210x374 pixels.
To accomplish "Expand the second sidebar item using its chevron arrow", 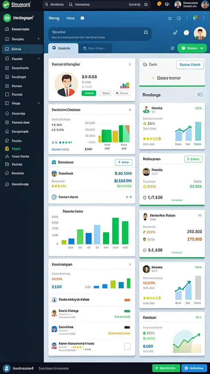I will click(39, 39).
